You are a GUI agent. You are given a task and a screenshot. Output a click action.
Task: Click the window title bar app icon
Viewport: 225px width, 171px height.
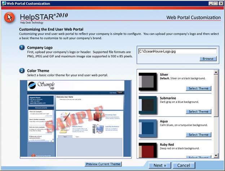point(4,3)
